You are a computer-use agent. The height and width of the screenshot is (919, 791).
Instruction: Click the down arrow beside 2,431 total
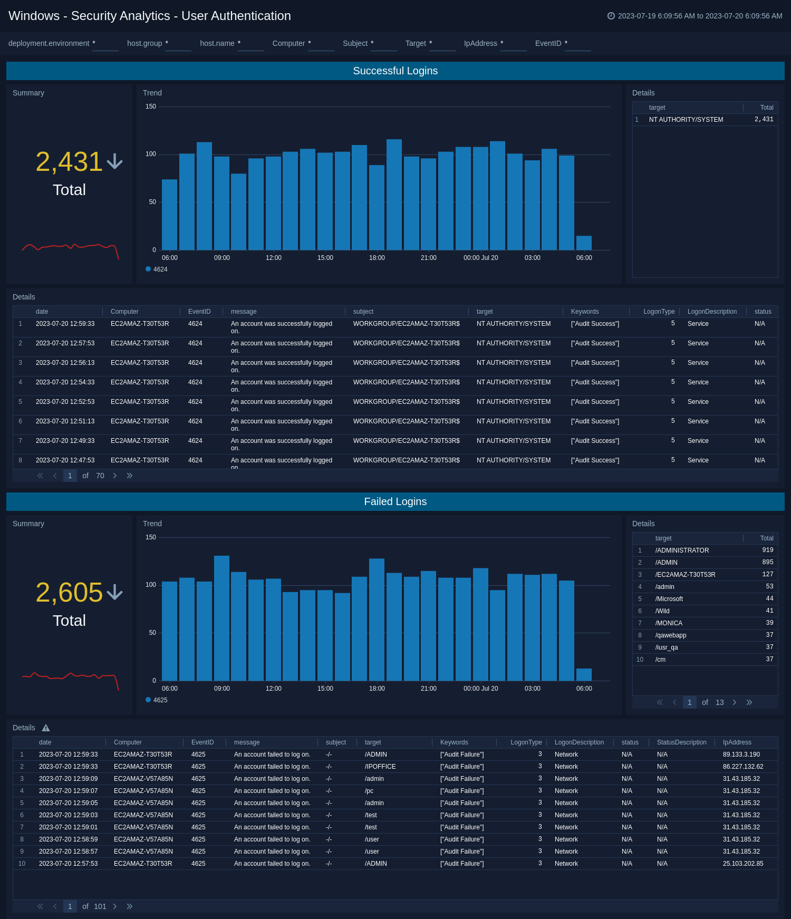114,161
